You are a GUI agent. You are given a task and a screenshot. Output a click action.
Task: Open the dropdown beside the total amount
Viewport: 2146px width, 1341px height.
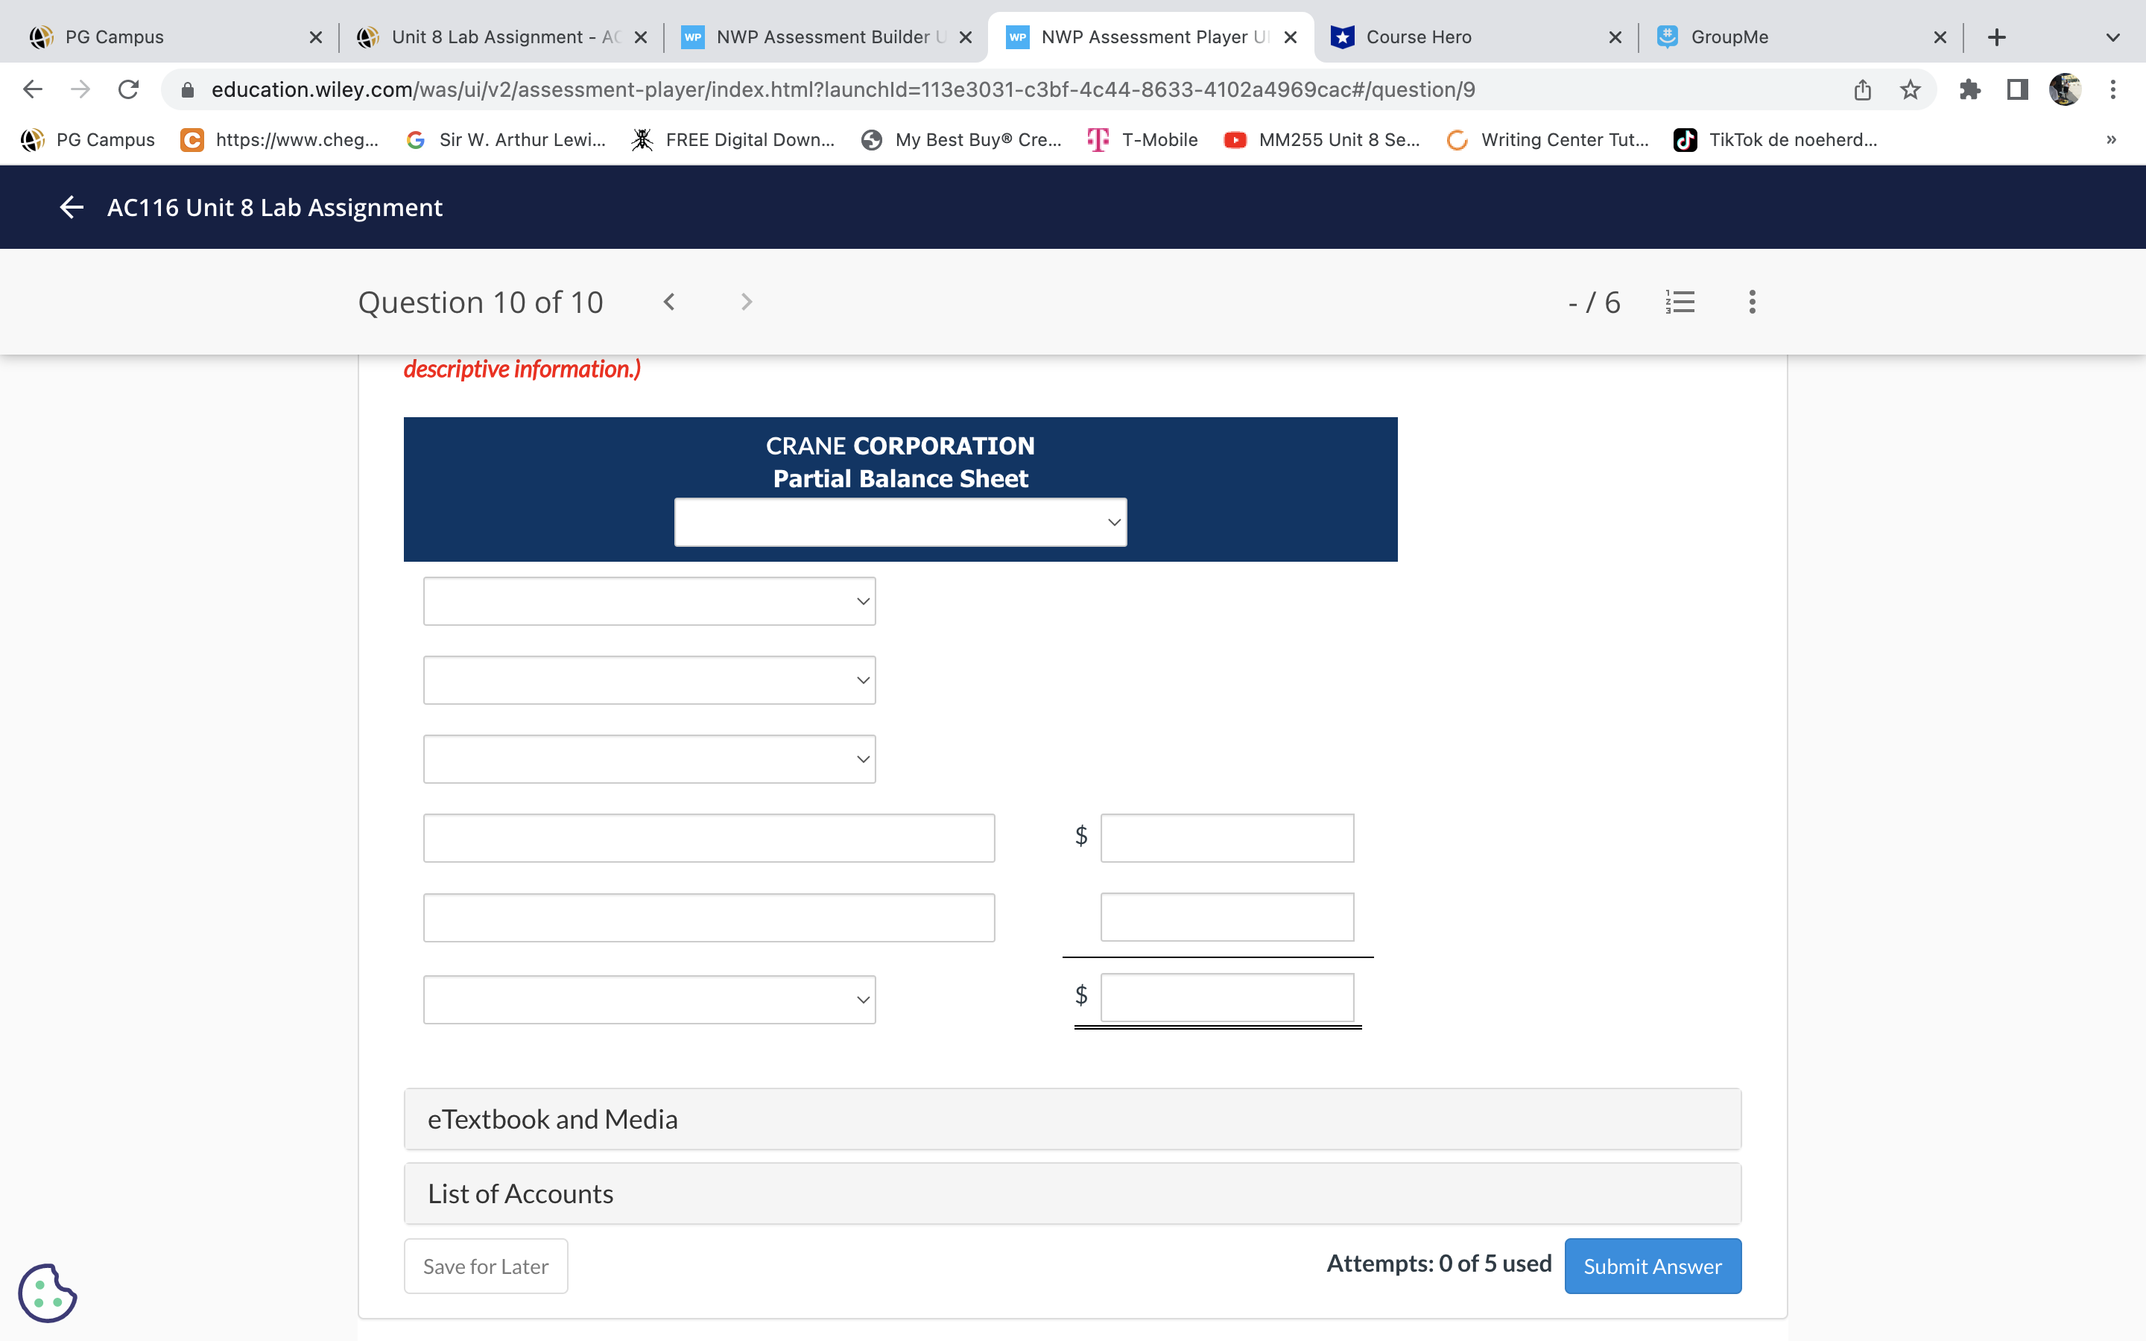click(x=649, y=1000)
